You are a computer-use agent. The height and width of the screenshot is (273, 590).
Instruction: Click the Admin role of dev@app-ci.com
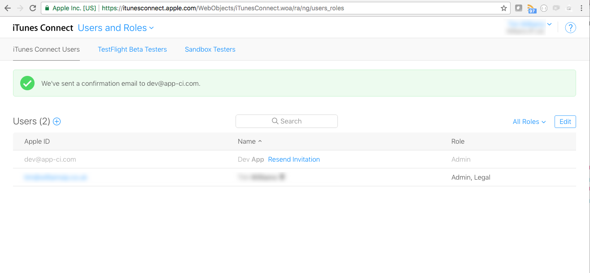coord(461,159)
